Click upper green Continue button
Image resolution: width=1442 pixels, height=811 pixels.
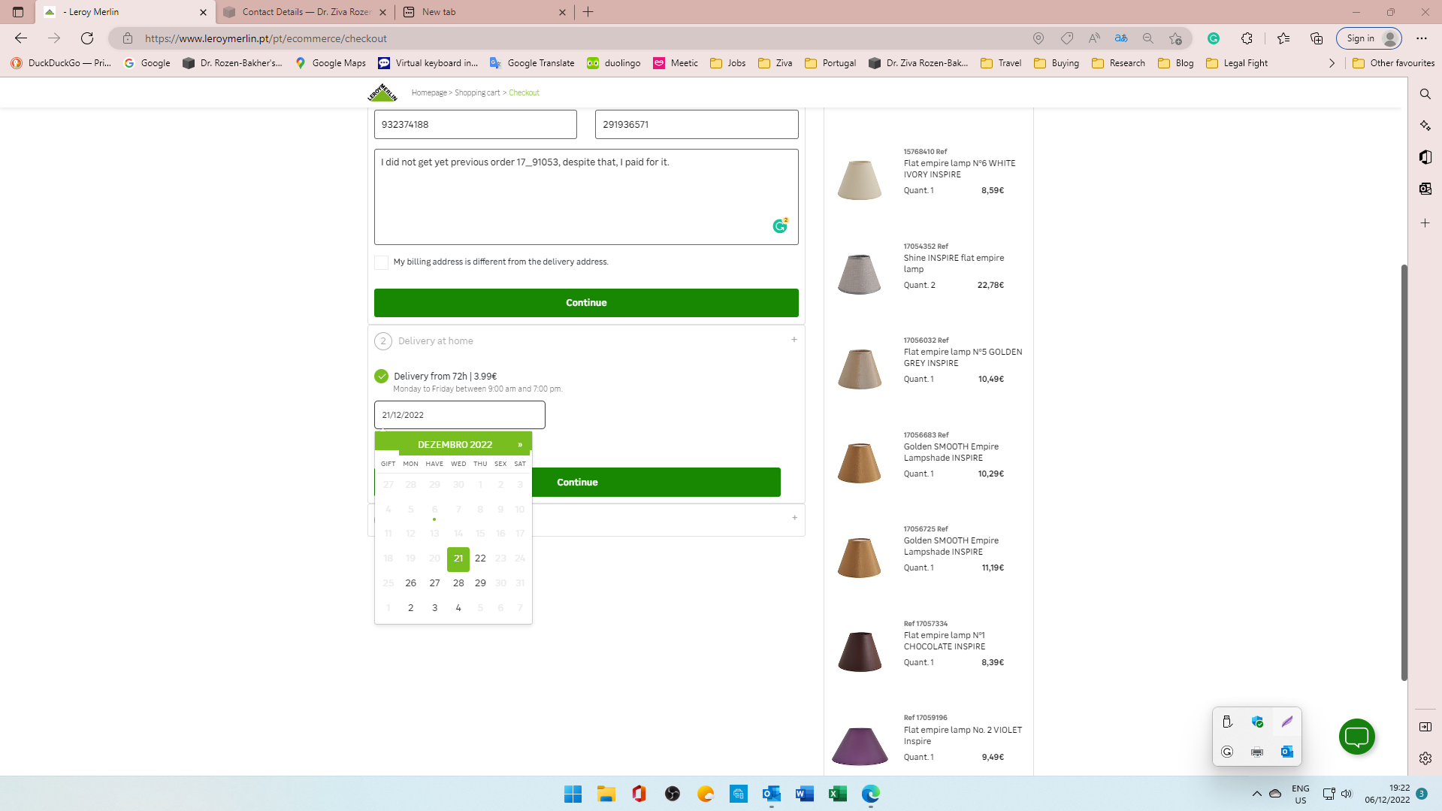pos(586,303)
